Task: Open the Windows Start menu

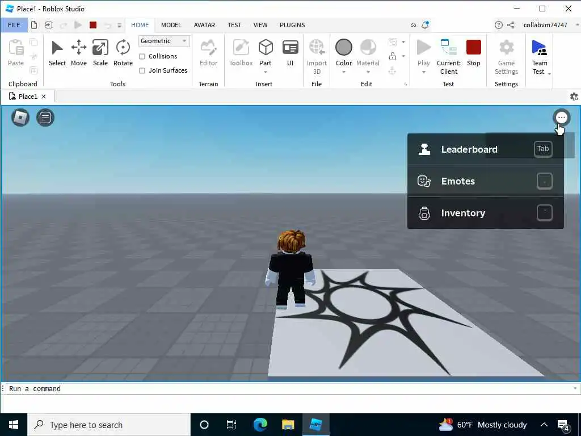Action: [14, 425]
